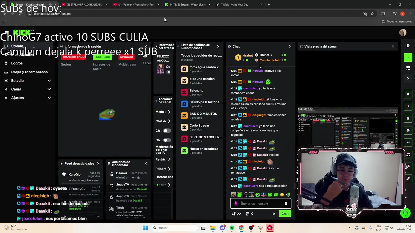Close the Acciones de moderador panel

pos(146,163)
